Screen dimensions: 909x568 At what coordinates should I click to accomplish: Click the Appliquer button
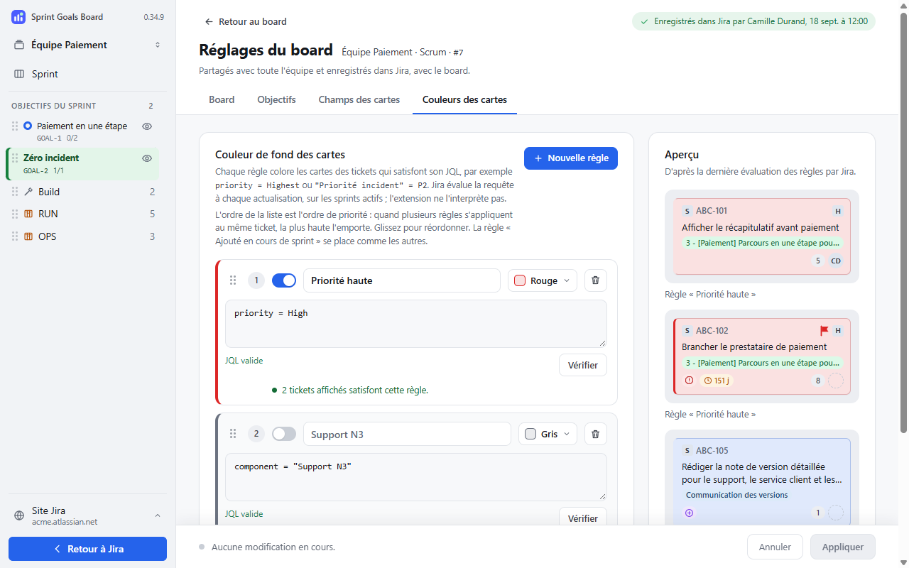pos(843,547)
